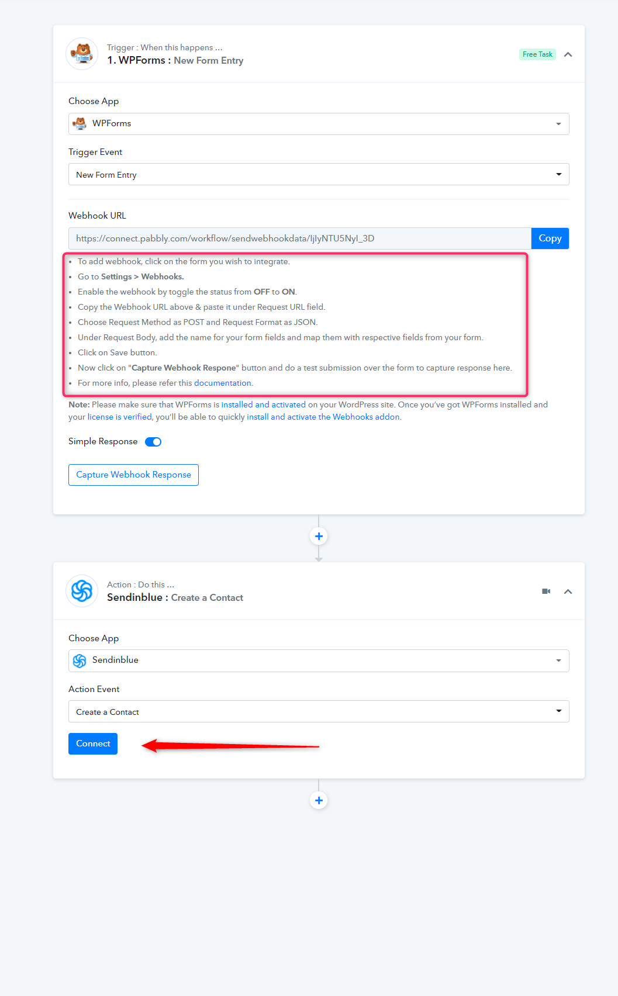The image size is (618, 996).
Task: Click the Sendinblue logo in action header
Action: point(82,591)
